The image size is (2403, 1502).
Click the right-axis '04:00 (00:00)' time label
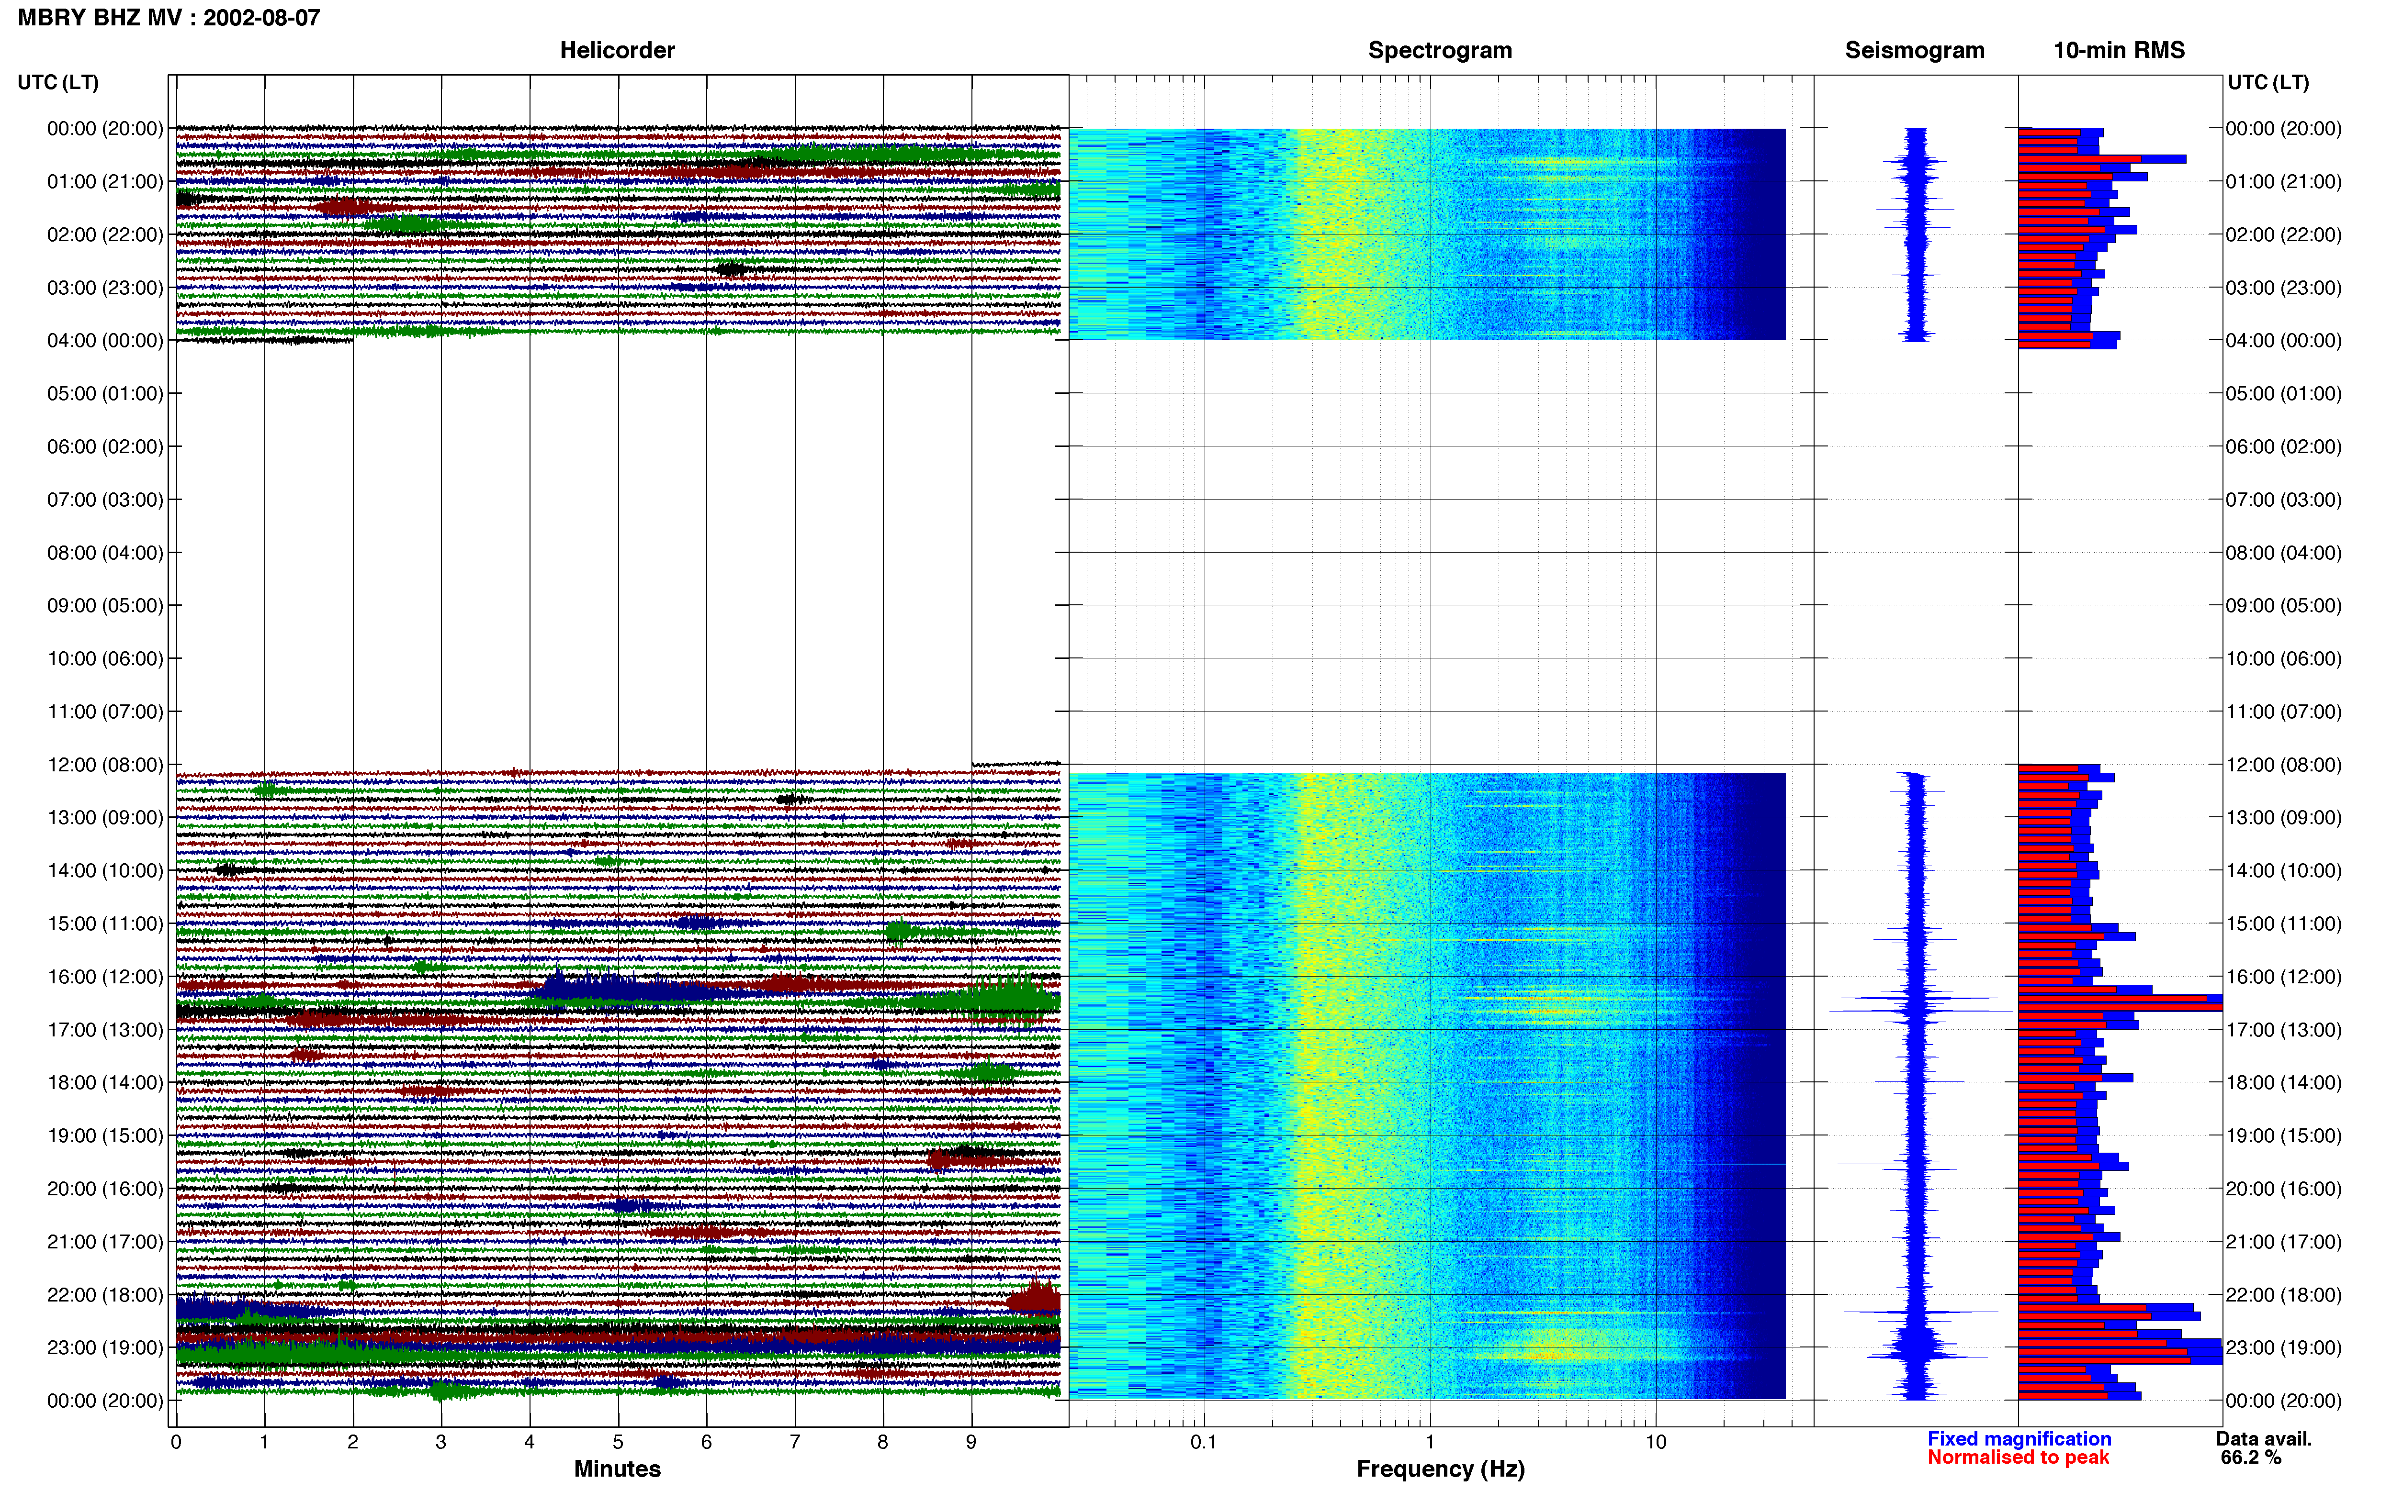tap(2284, 341)
